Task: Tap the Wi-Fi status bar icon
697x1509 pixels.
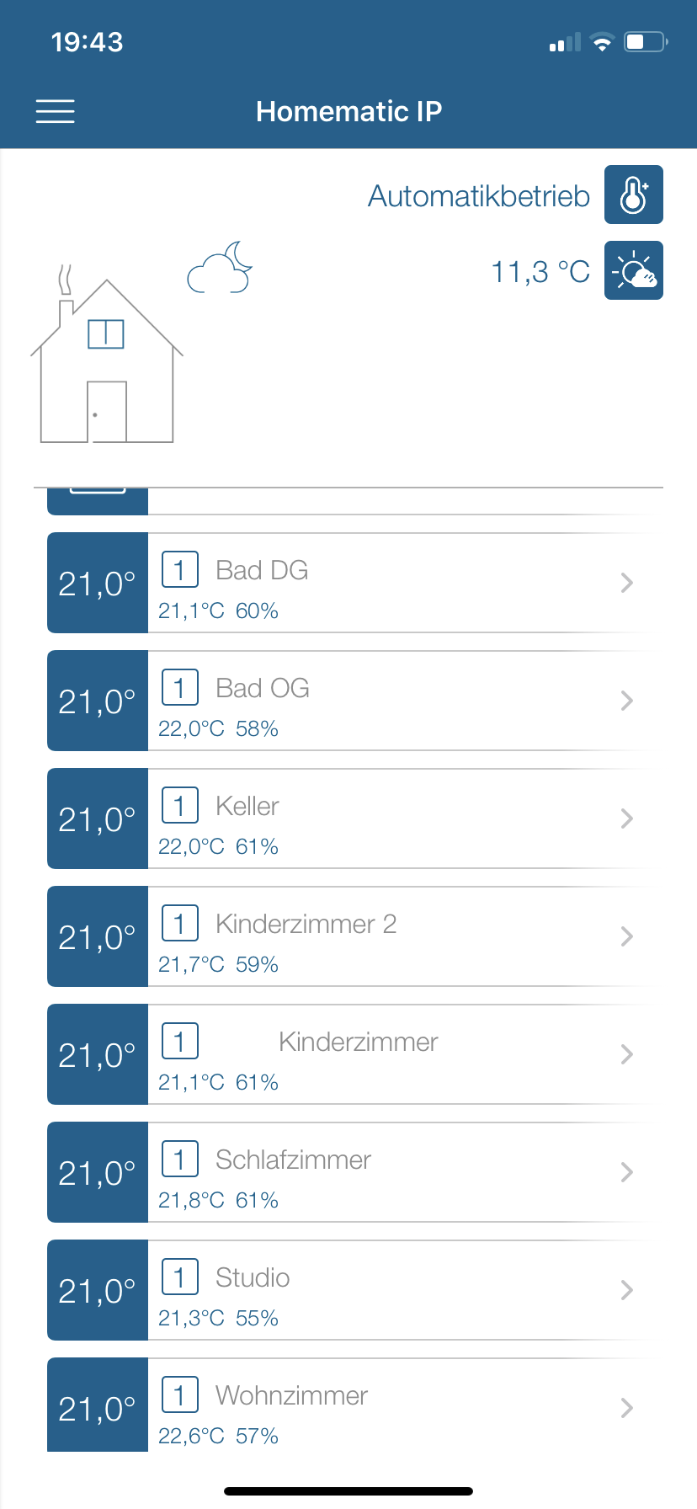Action: pyautogui.click(x=602, y=42)
